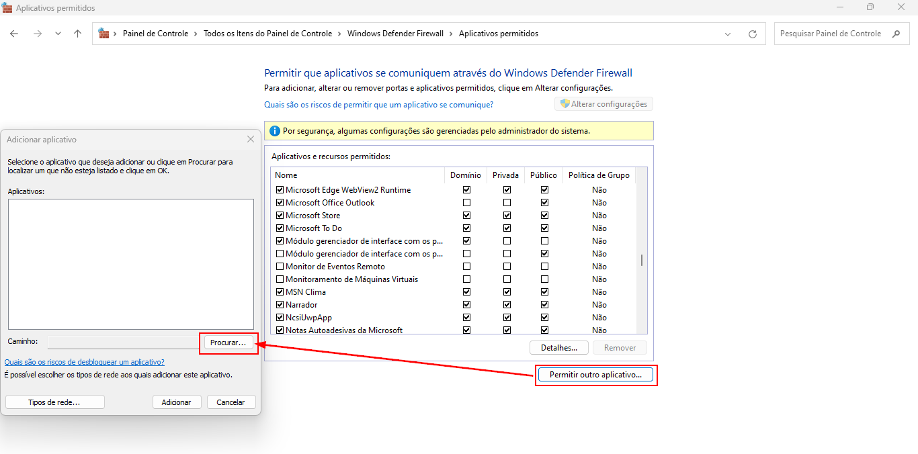Click the Detalhes button
This screenshot has height=454, width=918.
559,348
